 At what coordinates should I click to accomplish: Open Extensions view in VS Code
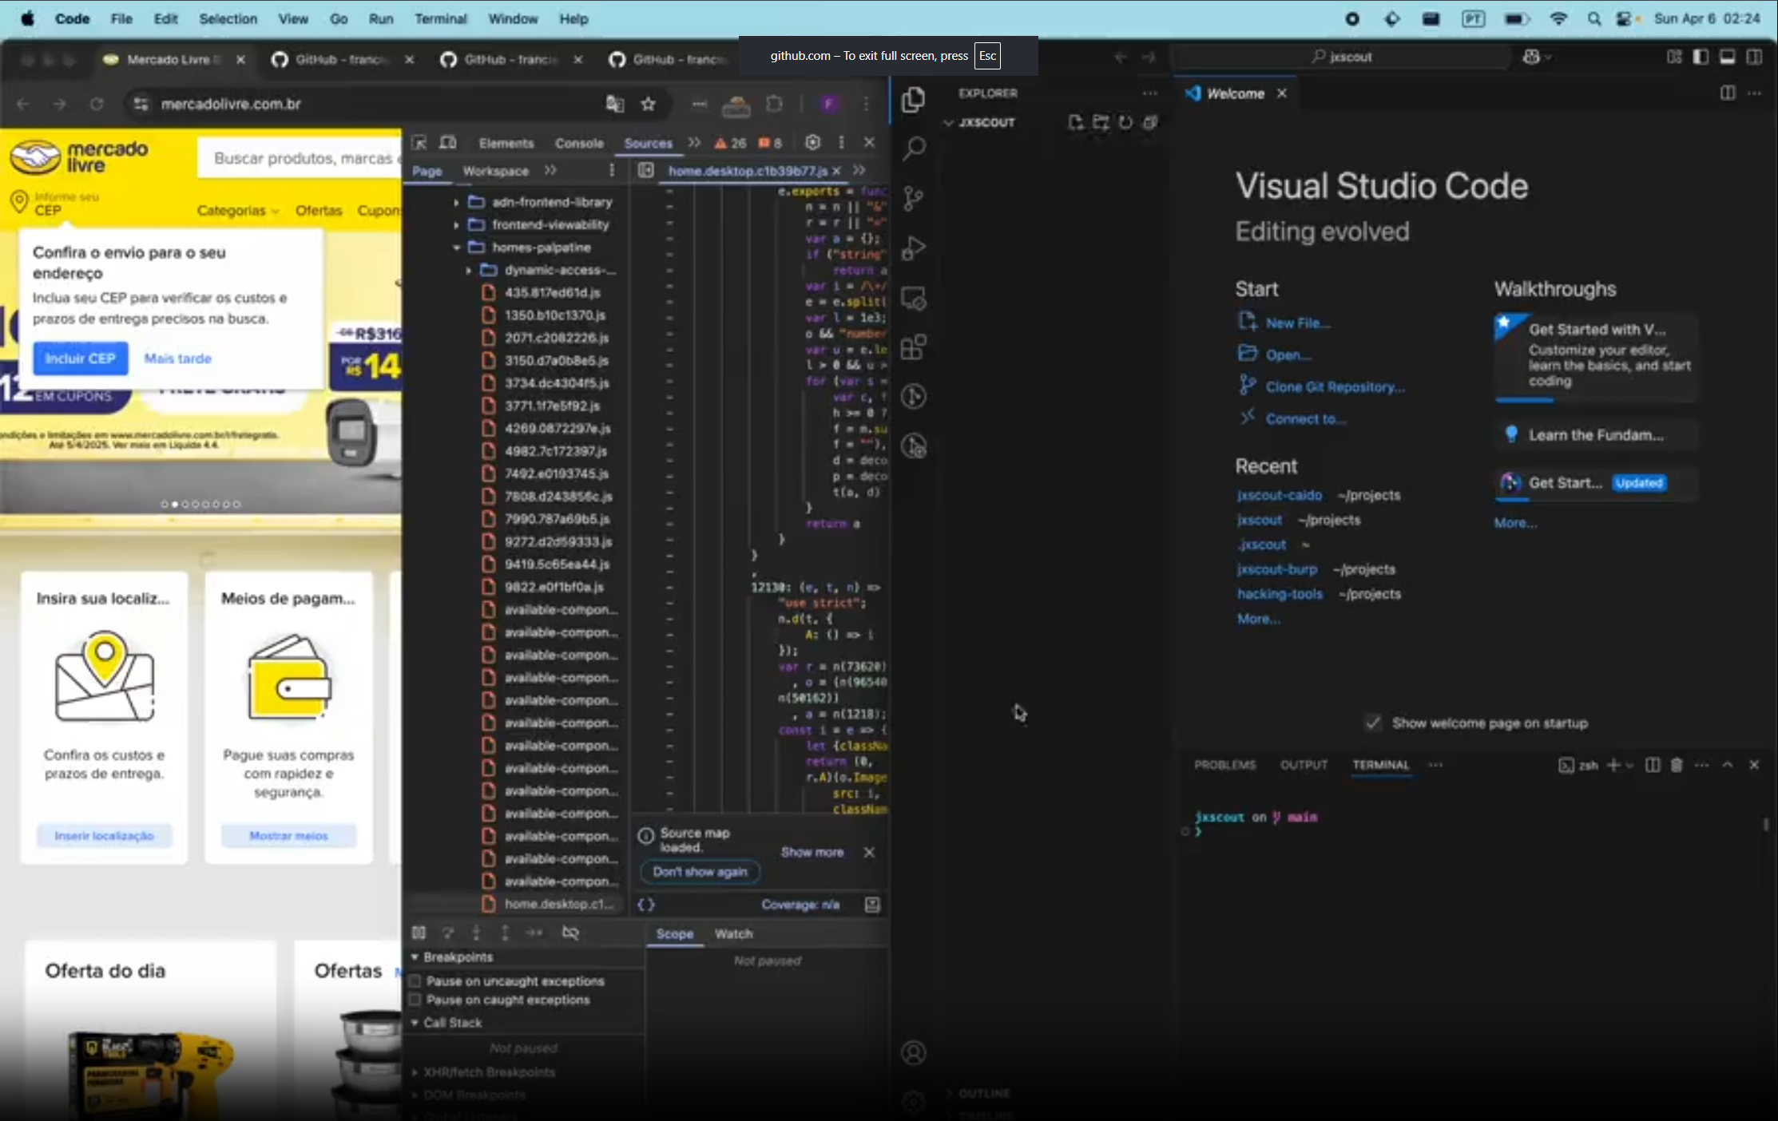coord(913,348)
